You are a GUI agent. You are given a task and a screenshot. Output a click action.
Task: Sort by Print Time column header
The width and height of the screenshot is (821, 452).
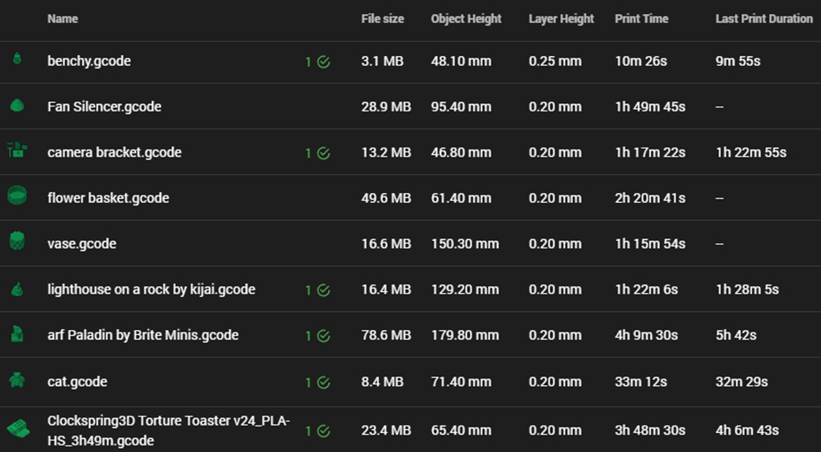click(x=642, y=19)
